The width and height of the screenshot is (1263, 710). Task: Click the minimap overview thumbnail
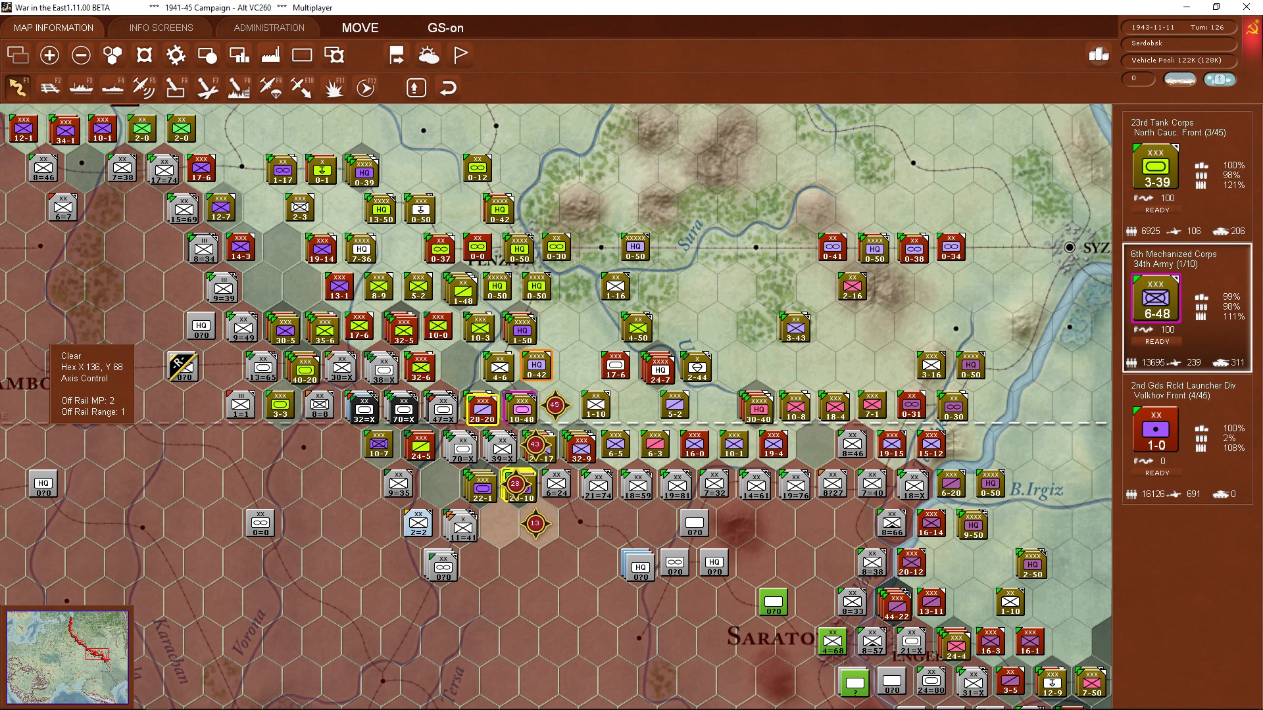(x=68, y=657)
